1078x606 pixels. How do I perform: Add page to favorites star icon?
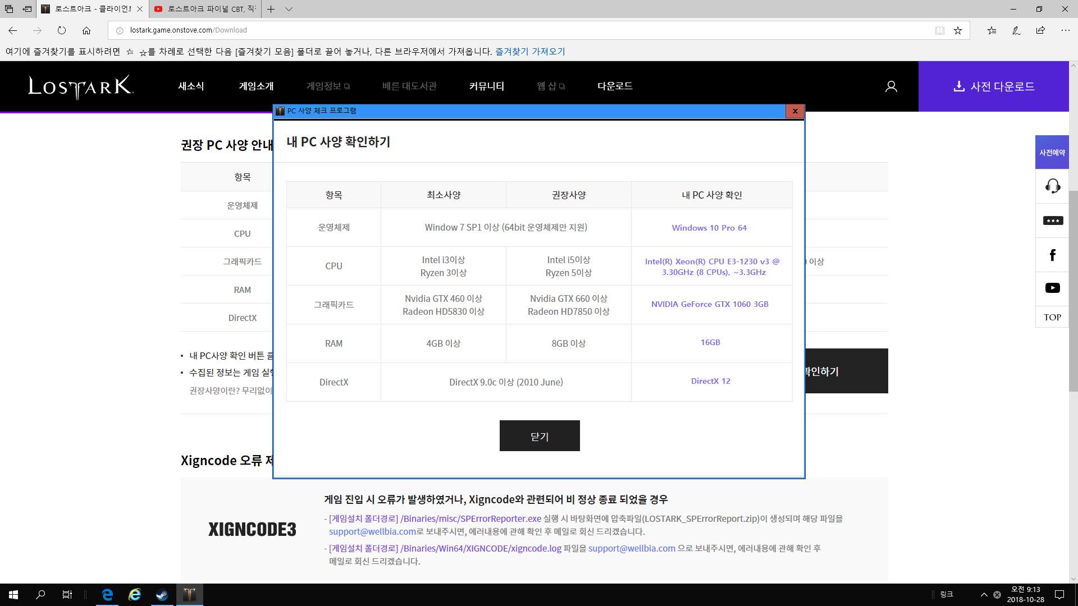[x=958, y=30]
